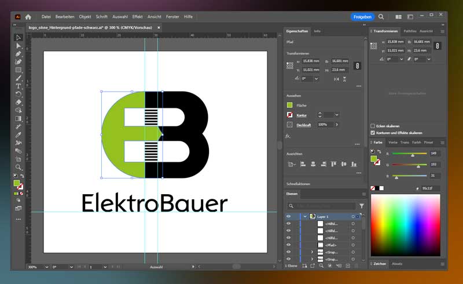Screen dimensions: 463x284
Task: Choose the Zoom tool in the toolbar
Action: [x=19, y=167]
